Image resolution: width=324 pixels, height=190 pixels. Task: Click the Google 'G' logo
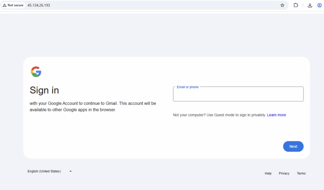[x=36, y=72]
